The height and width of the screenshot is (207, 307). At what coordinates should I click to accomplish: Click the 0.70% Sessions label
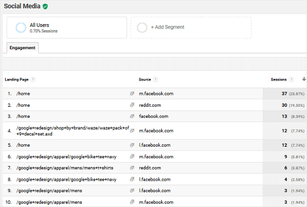click(x=43, y=31)
